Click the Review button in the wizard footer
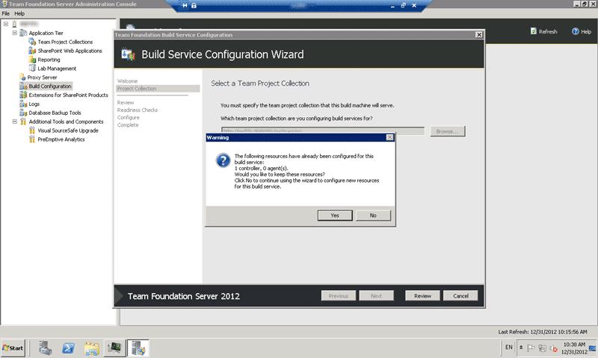Screen dimensions: 598x358 422,295
